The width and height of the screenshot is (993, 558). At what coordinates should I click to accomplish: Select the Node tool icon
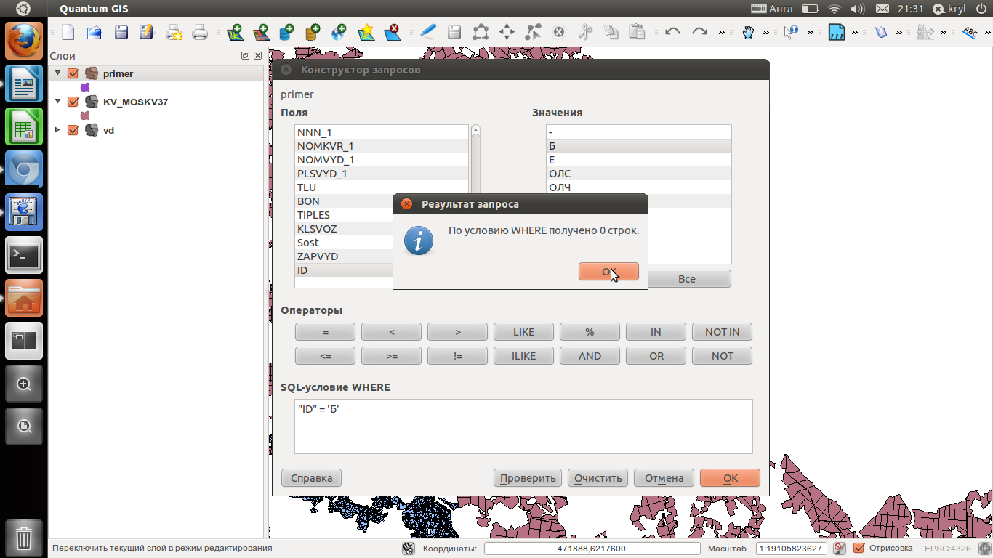(x=533, y=32)
